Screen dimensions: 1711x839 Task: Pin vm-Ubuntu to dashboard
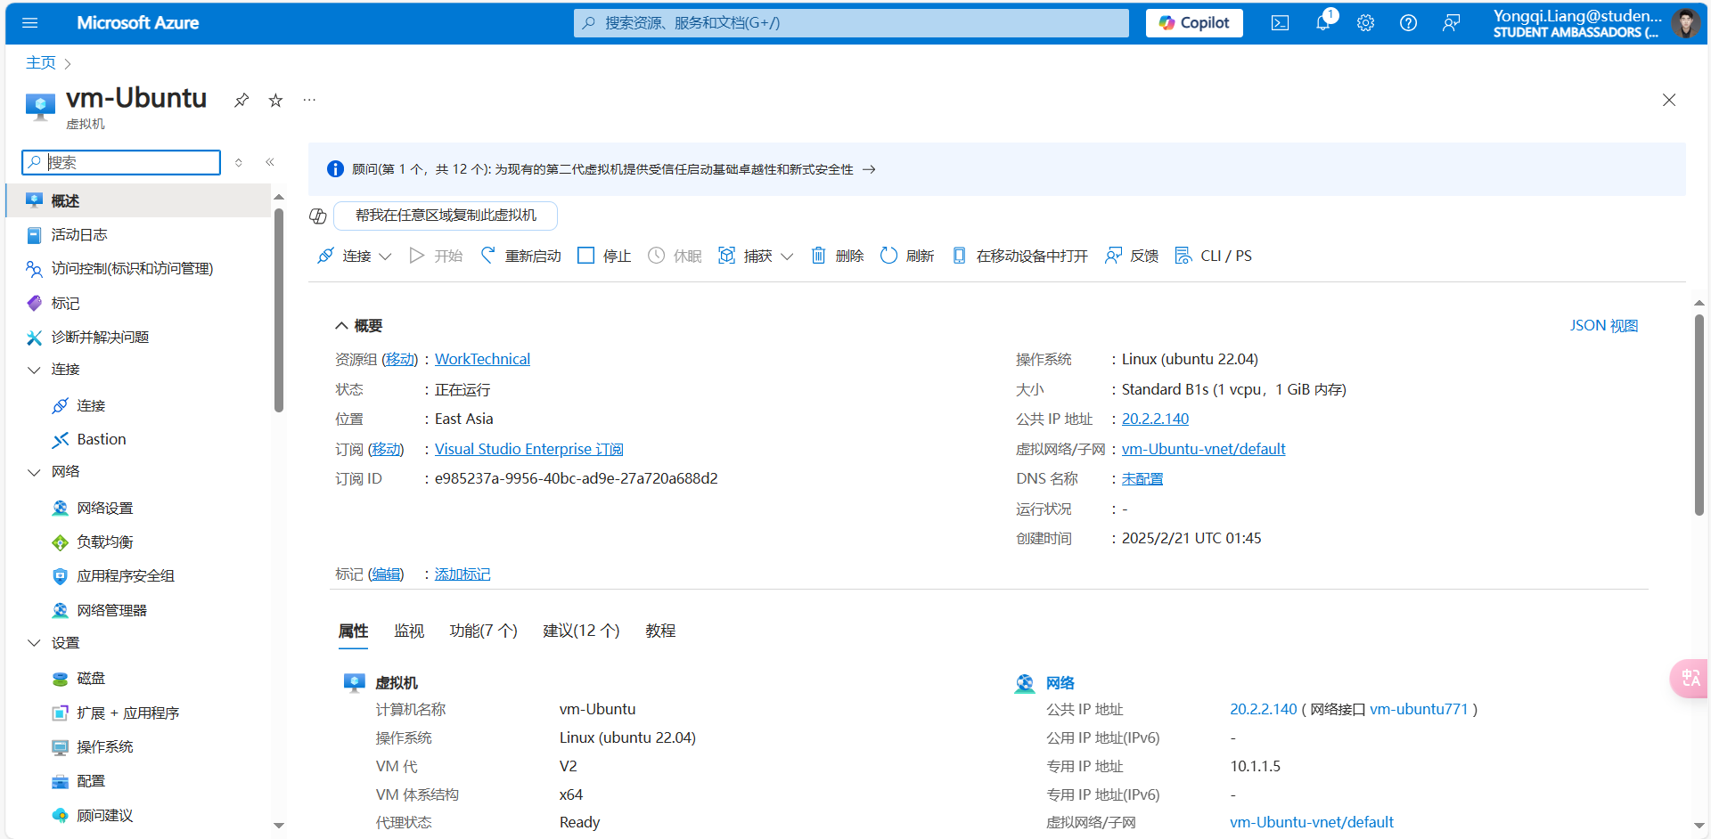pos(242,100)
